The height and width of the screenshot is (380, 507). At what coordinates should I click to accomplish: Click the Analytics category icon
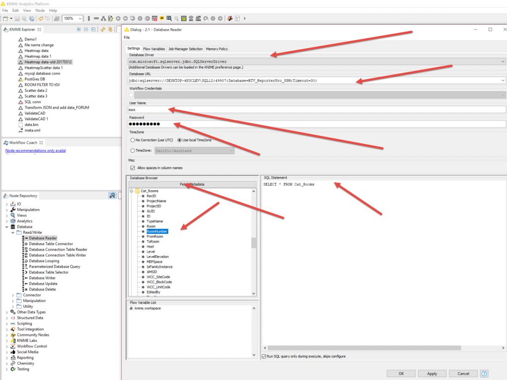click(13, 221)
